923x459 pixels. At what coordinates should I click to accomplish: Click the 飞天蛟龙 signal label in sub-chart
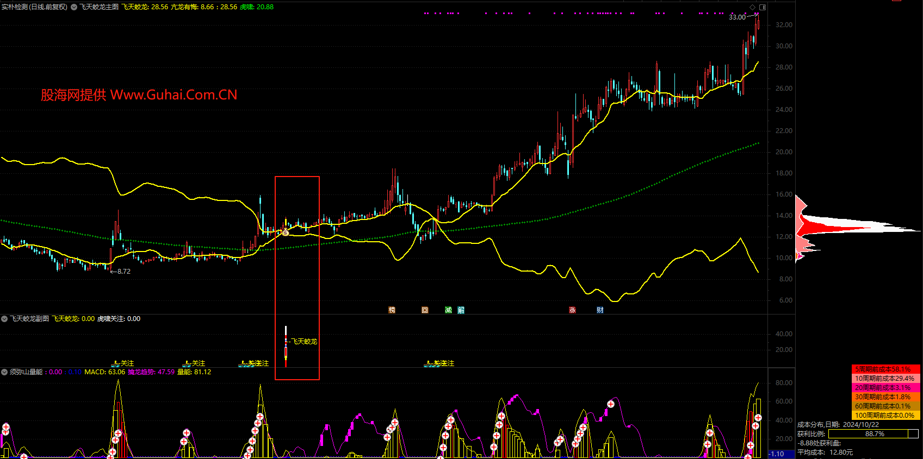304,342
